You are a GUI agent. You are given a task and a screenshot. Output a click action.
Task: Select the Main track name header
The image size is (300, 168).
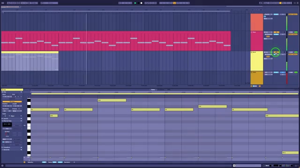coord(255,72)
